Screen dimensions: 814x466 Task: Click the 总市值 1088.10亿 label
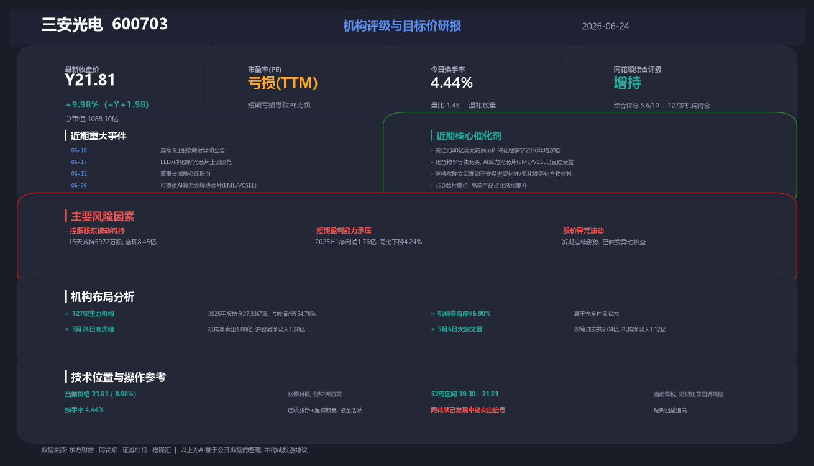coord(91,119)
